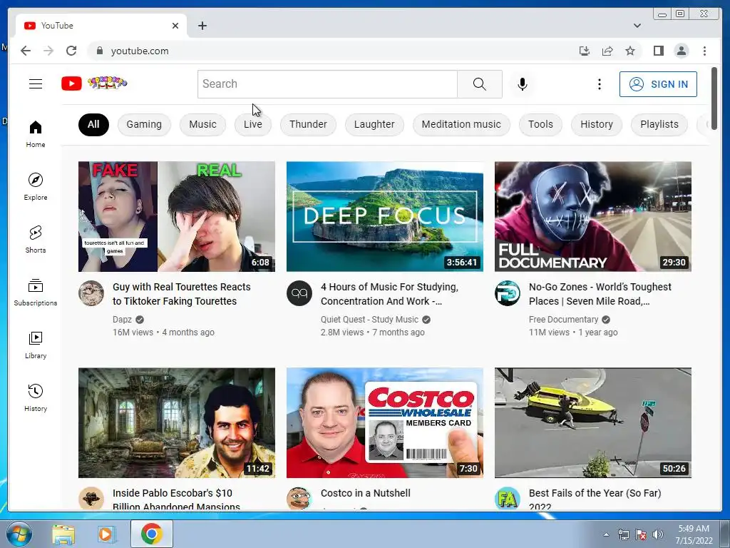
Task: Open the Full Documentary video thumbnail
Action: coord(592,216)
